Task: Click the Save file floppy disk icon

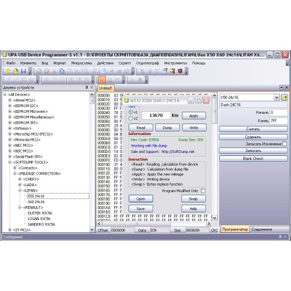Action: point(23,71)
